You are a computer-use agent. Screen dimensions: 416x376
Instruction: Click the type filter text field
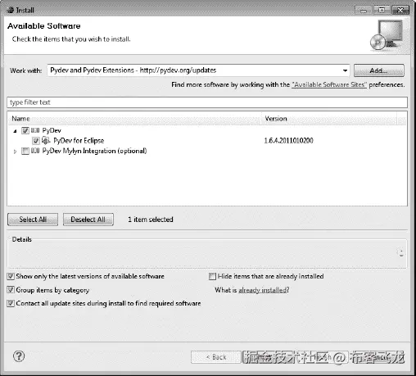207,102
